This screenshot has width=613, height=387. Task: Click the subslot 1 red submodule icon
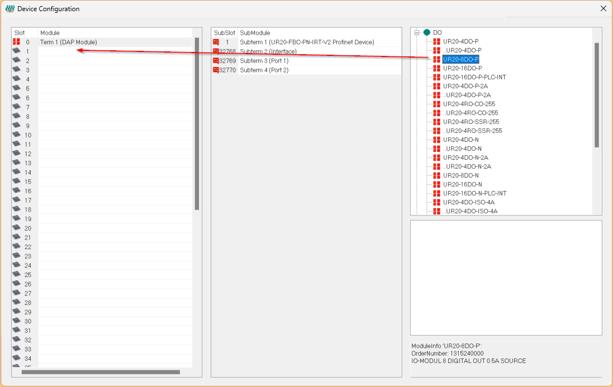216,42
